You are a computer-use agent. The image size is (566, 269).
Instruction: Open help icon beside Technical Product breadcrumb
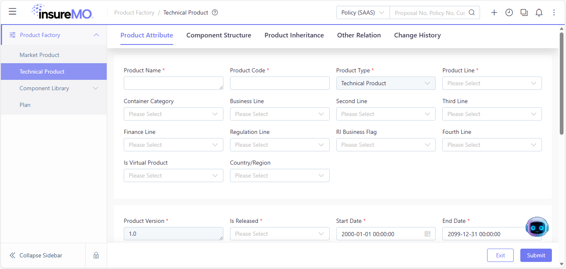tap(215, 12)
